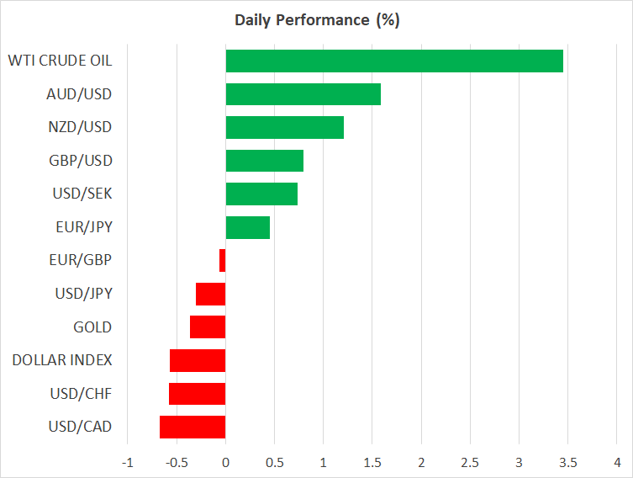This screenshot has height=478, width=633.
Task: Select the DOLLAR INDEX category label
Action: [x=62, y=360]
